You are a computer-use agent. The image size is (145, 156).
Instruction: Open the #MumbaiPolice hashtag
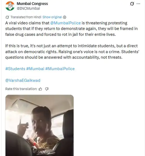point(60,69)
